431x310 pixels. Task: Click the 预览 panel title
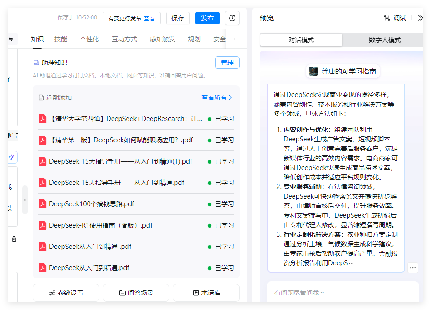click(267, 18)
